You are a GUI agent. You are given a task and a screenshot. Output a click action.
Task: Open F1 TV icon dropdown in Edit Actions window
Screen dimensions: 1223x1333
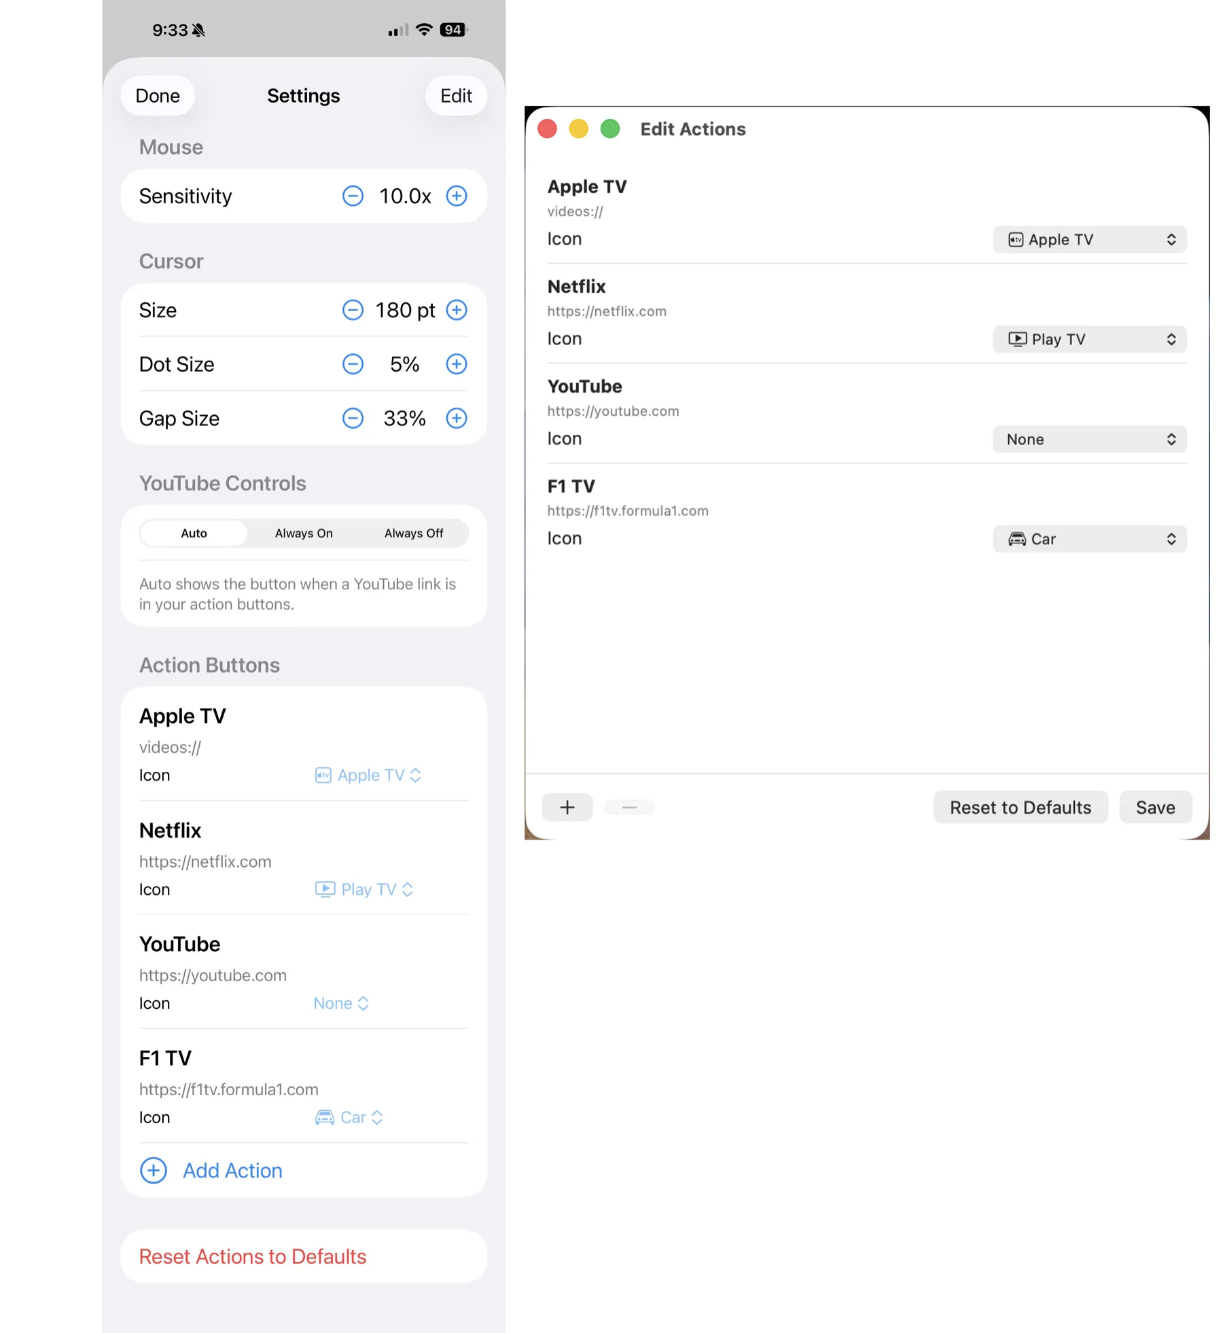pos(1090,539)
